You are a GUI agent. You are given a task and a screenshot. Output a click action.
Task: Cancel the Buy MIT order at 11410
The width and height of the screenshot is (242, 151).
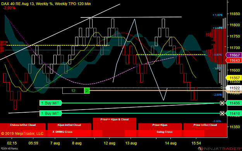[x=222, y=113]
